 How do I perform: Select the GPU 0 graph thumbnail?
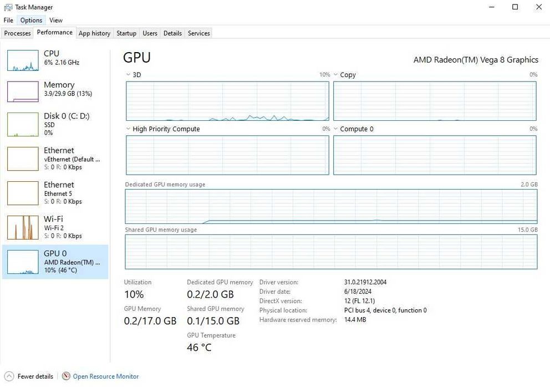pyautogui.click(x=23, y=262)
